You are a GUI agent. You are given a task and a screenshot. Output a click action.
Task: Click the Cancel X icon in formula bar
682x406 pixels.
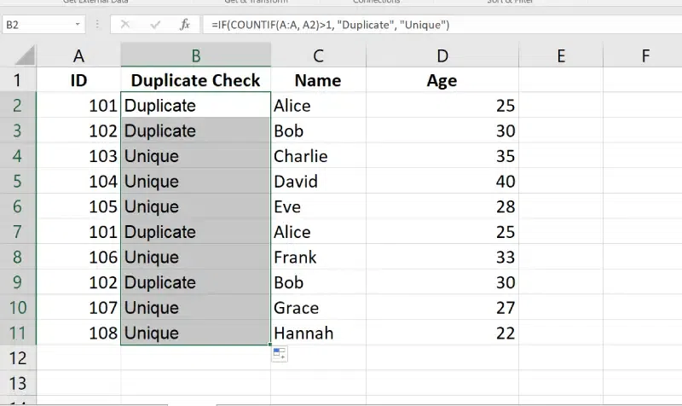coord(125,25)
